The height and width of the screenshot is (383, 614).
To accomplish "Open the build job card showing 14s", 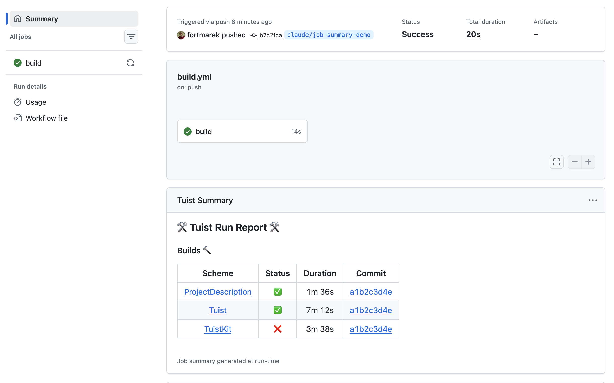I will click(x=242, y=131).
